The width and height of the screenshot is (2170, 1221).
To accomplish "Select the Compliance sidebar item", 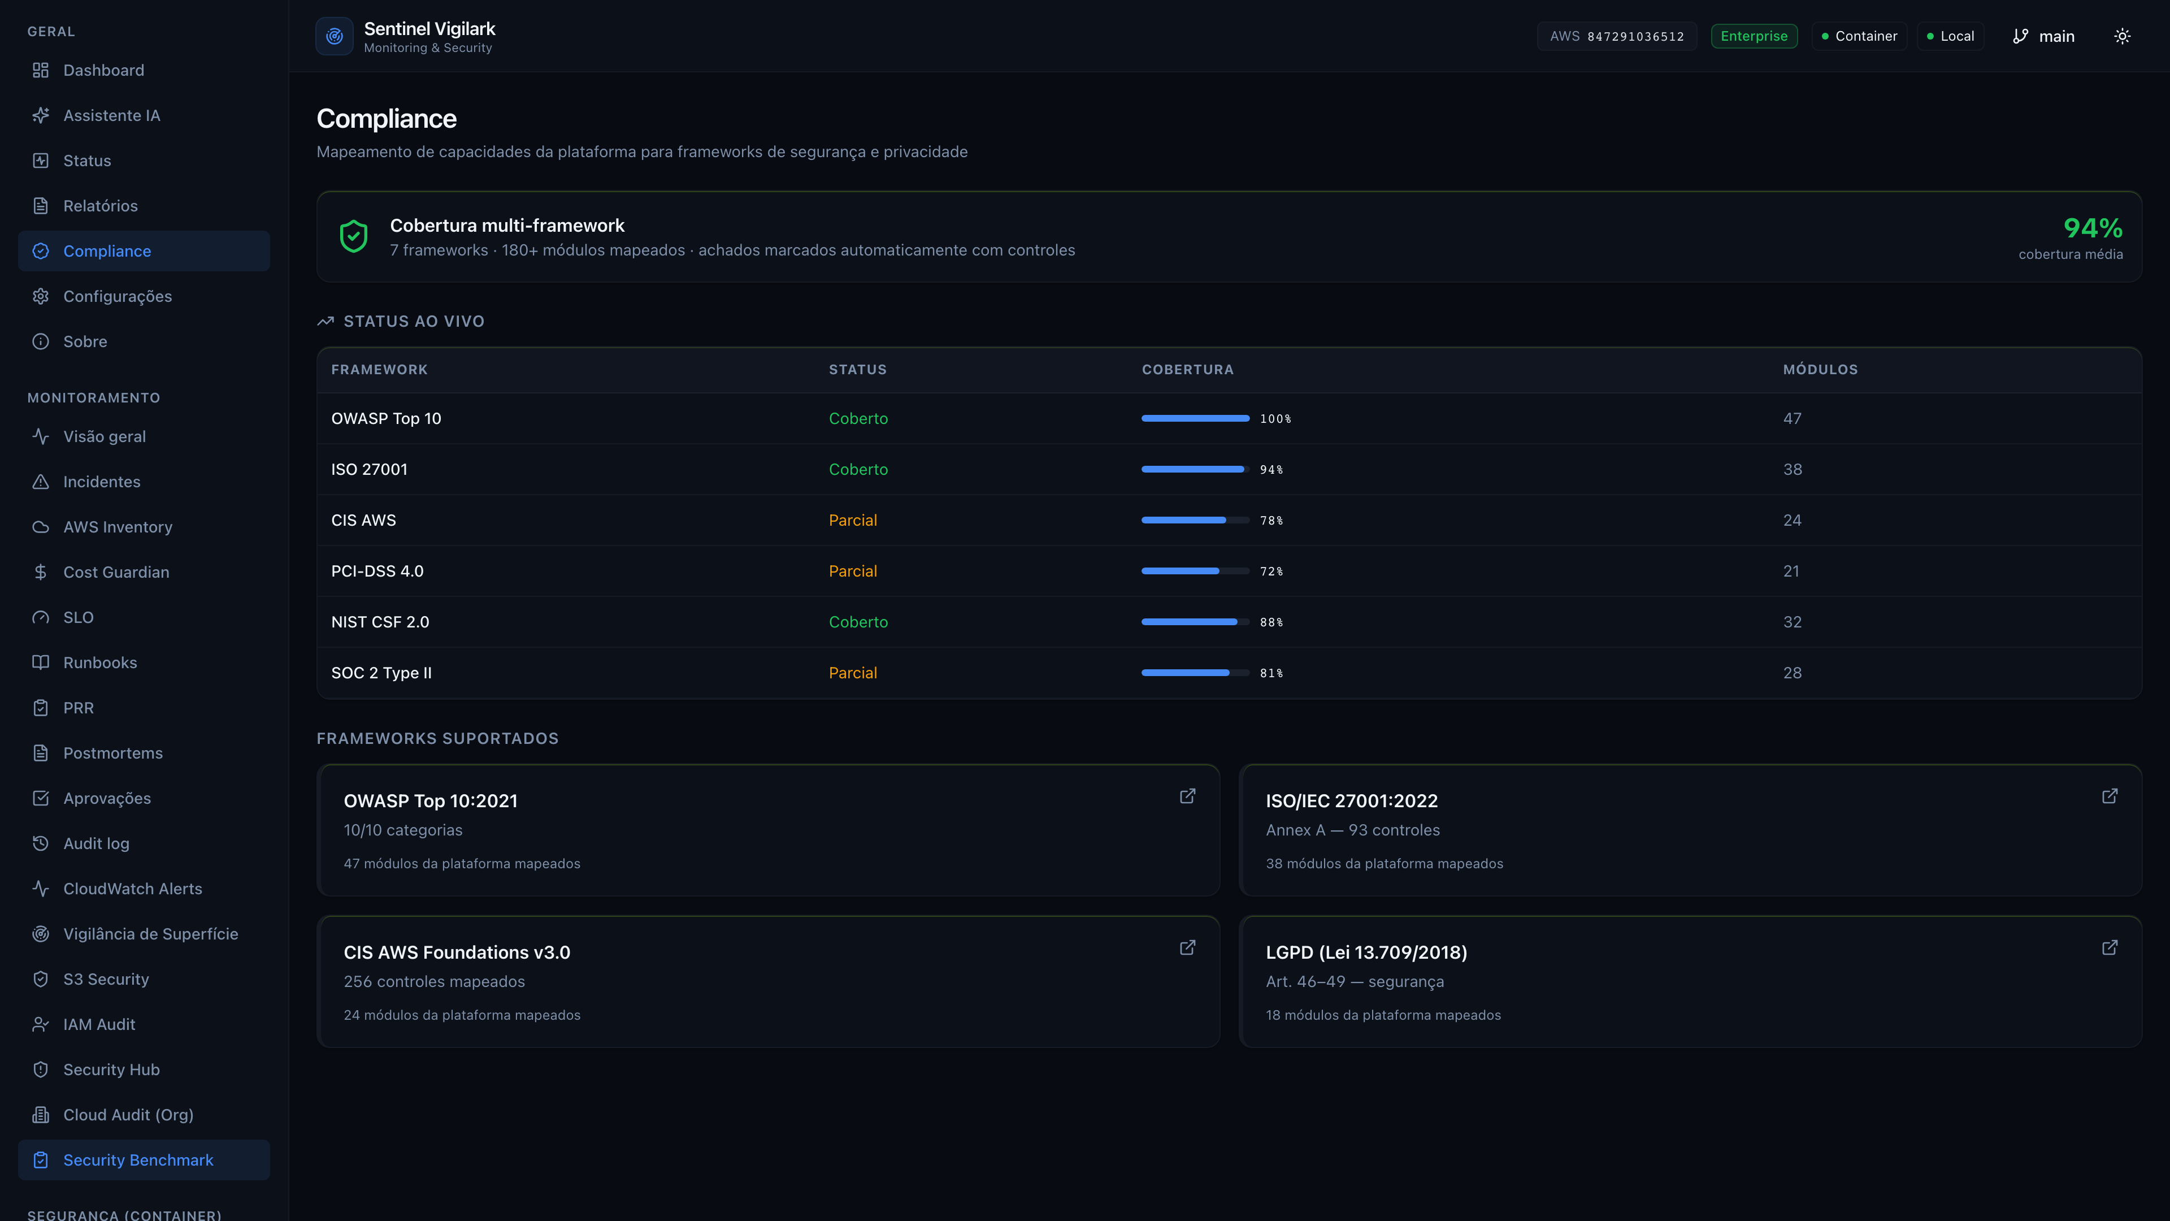I will tap(144, 251).
